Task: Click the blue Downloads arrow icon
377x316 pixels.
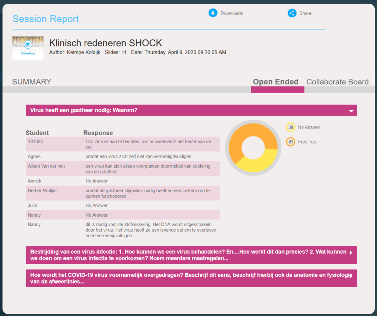Action: (x=213, y=13)
